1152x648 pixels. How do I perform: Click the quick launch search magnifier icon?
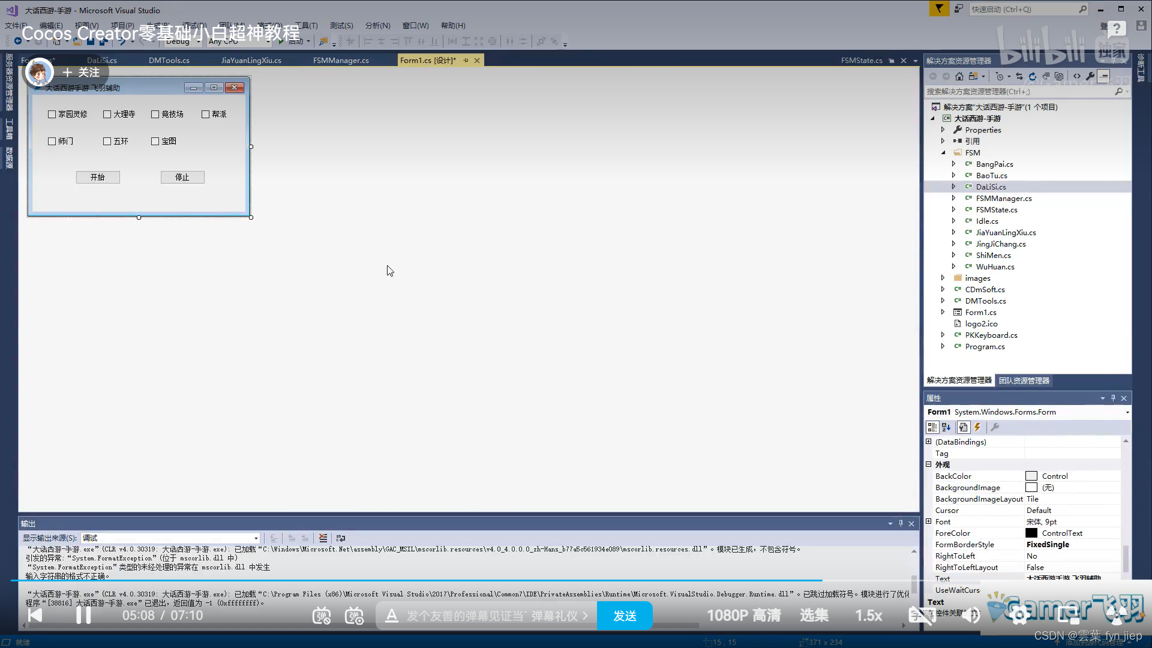pyautogui.click(x=1082, y=9)
